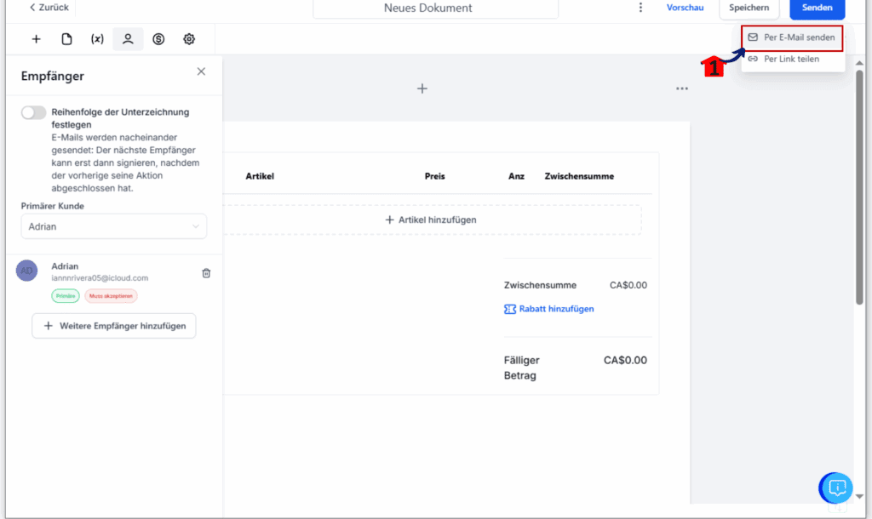
Task: Select the recipients person icon
Action: (128, 39)
